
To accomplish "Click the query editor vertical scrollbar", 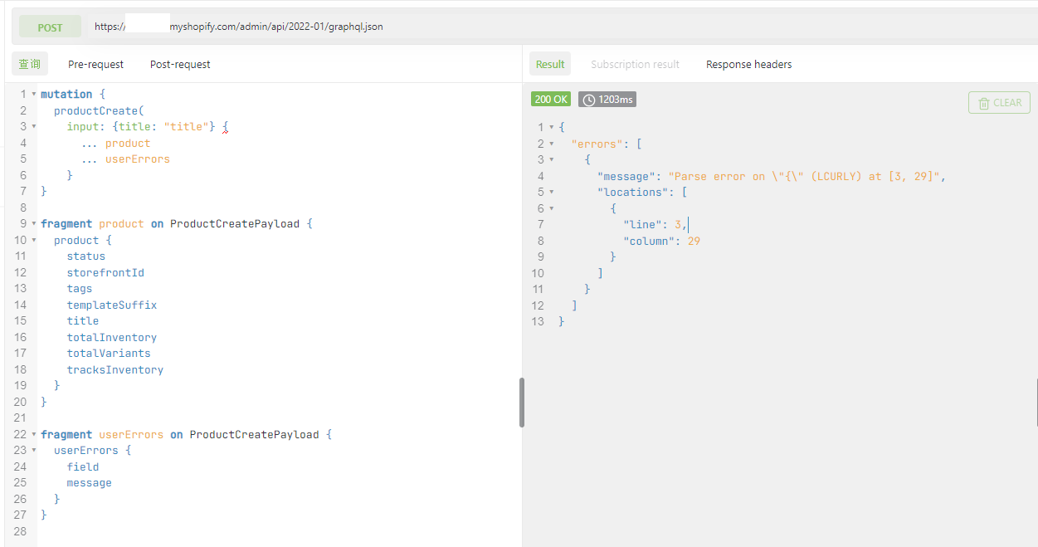I will point(521,403).
